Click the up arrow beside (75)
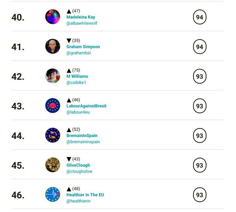The image size is (236, 212). [69, 70]
